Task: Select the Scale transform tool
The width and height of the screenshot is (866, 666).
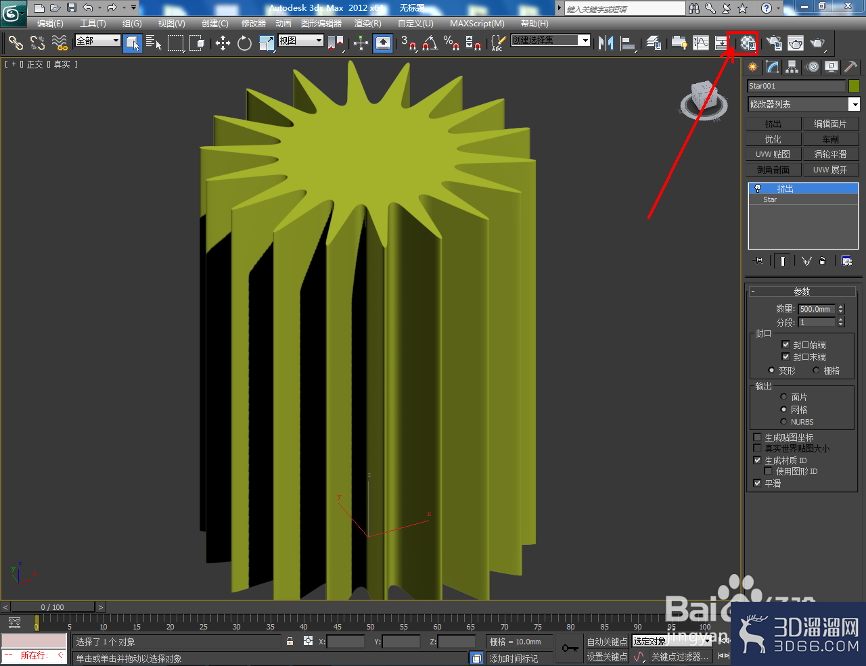Action: point(267,43)
